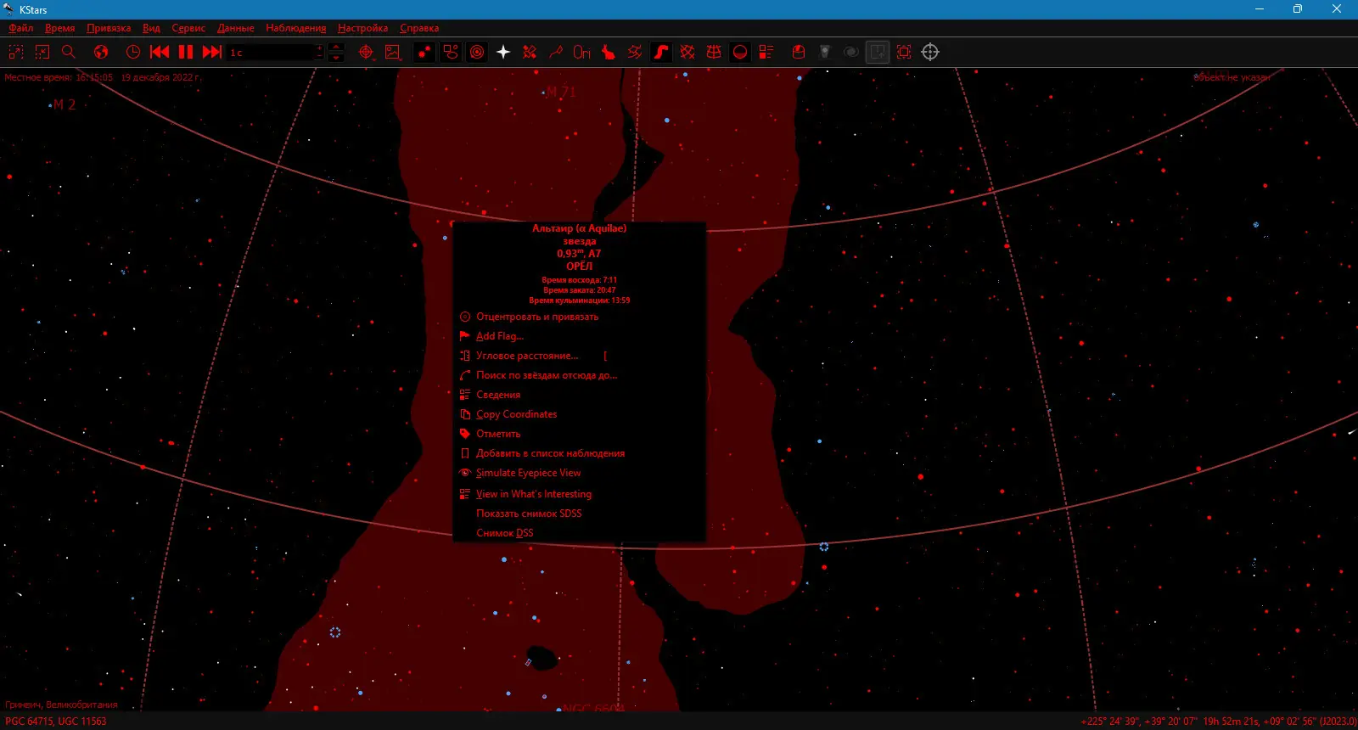Choose Снимок DSS in context menu
Screen dimensions: 1358x730
[x=579, y=533]
